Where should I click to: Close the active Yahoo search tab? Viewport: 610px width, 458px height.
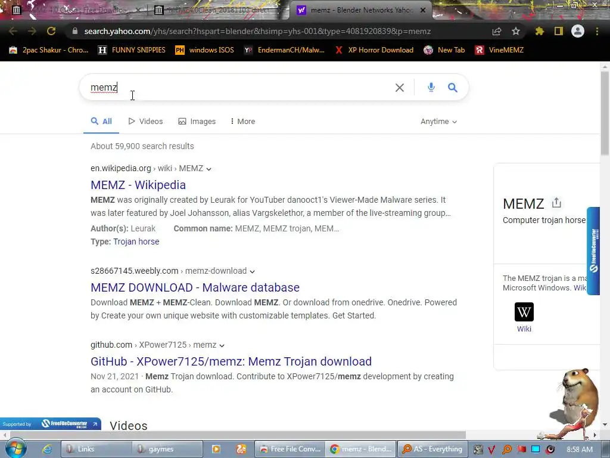423,10
